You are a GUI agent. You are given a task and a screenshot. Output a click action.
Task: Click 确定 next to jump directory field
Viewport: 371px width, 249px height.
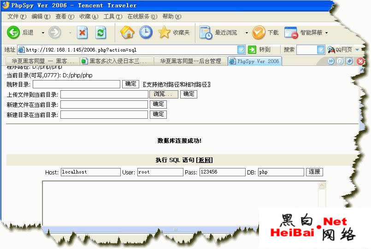[x=130, y=84]
